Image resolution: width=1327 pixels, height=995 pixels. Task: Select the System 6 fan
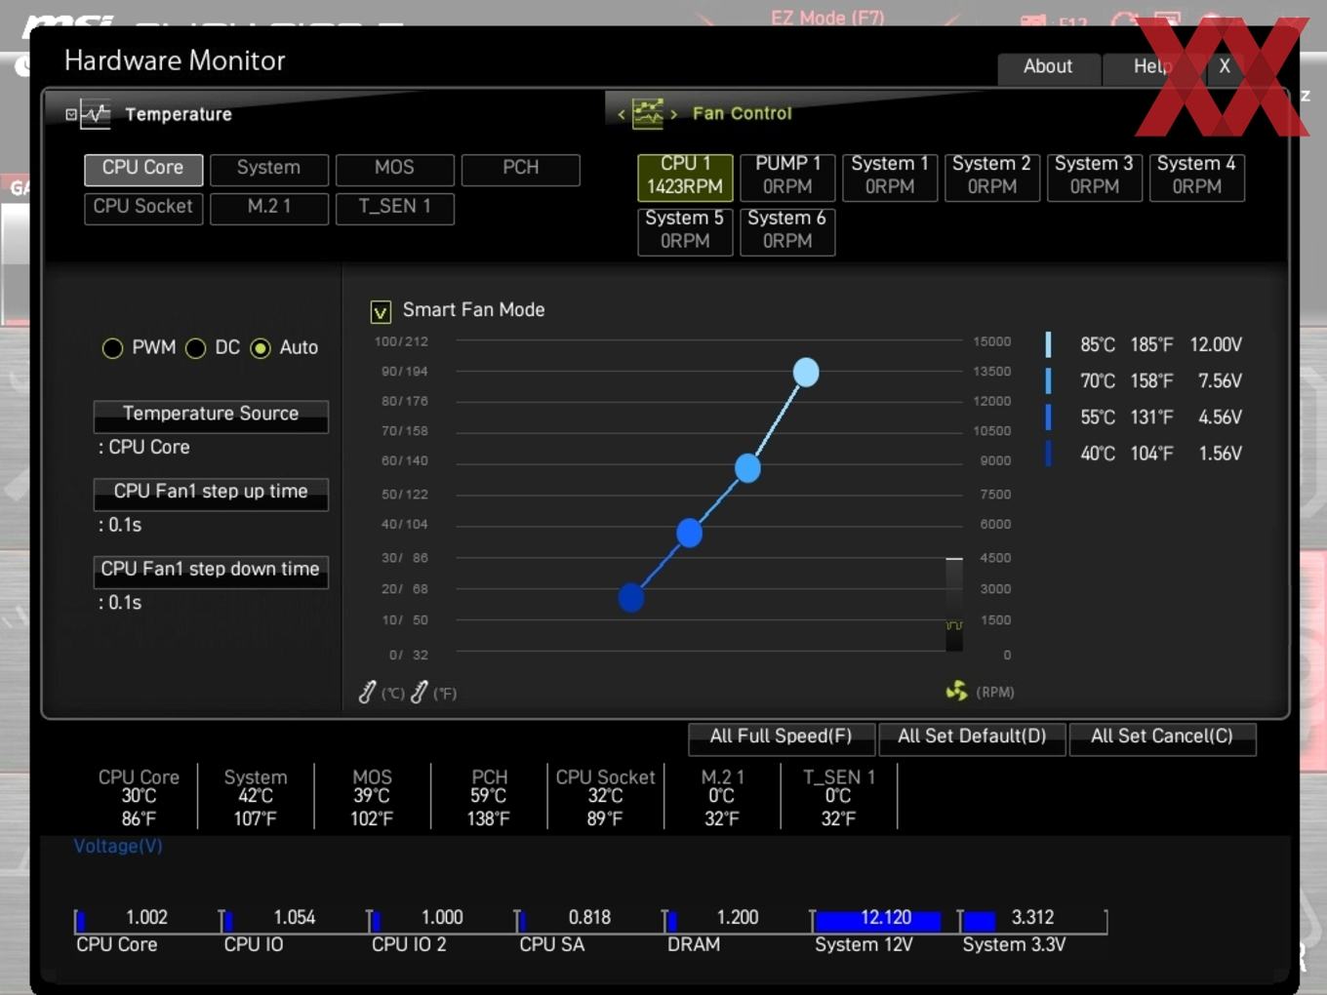[x=787, y=231]
